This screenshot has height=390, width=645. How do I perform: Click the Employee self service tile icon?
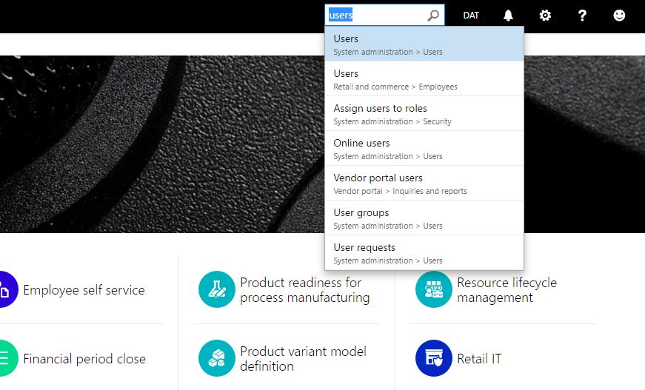pyautogui.click(x=4, y=289)
